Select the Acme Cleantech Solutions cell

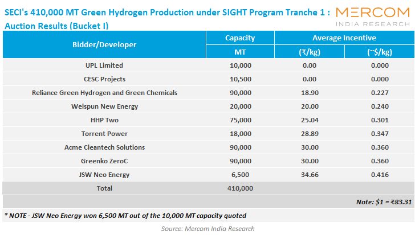point(104,147)
